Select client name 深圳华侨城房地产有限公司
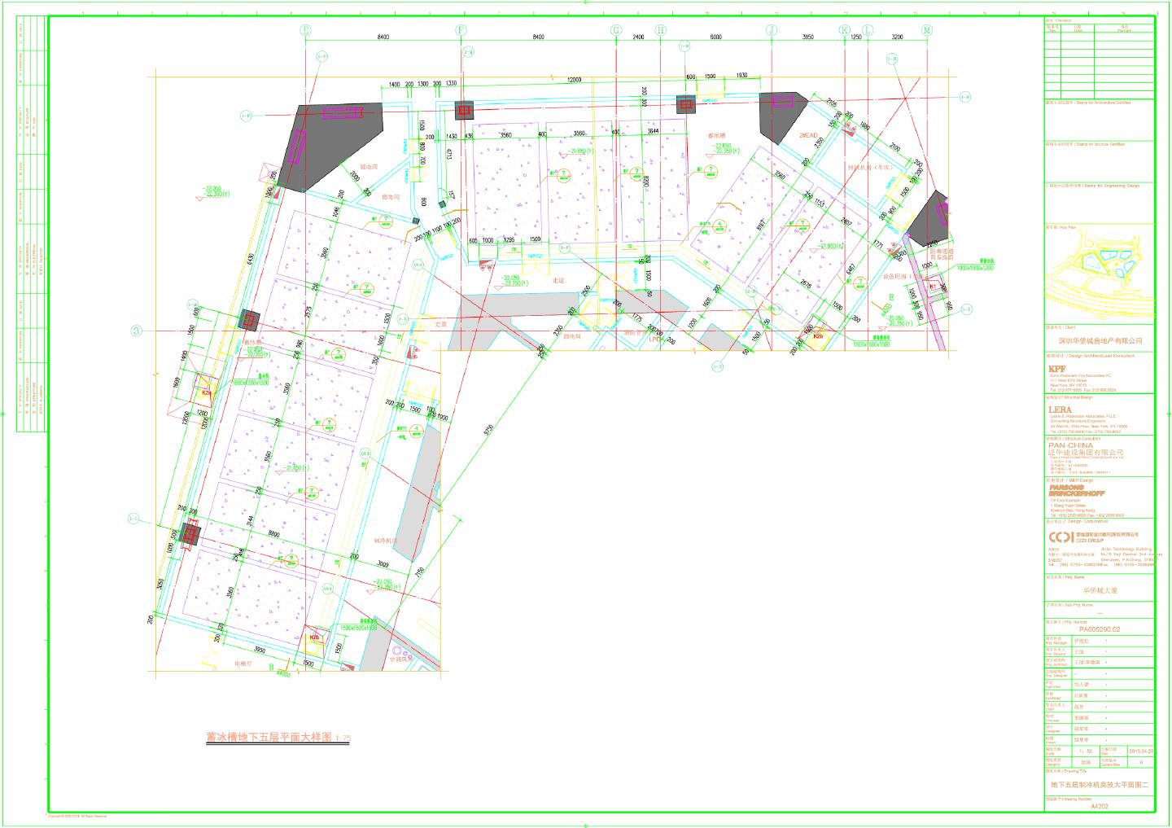The width and height of the screenshot is (1172, 828). click(x=1100, y=341)
